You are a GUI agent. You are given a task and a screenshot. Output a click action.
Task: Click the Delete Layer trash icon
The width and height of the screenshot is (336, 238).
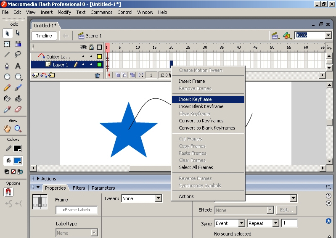coord(97,75)
